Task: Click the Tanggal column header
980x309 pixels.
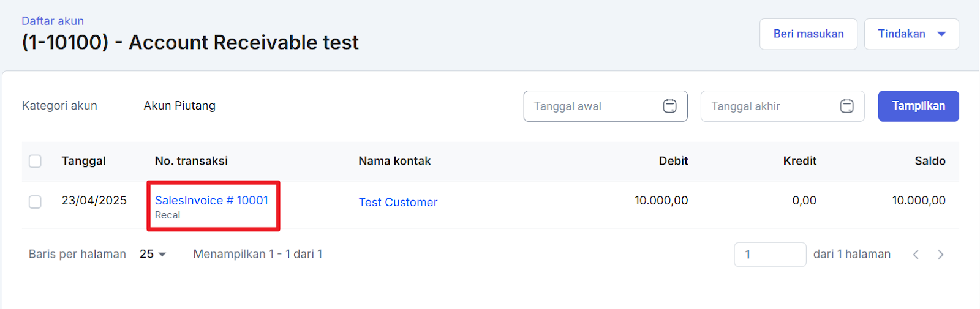Action: [x=83, y=161]
